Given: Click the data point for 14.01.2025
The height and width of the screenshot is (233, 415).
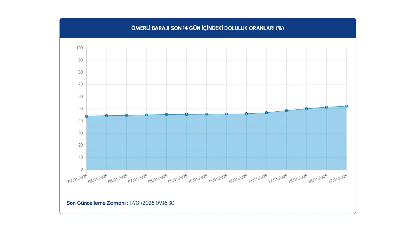Looking at the screenshot, I should pos(286,111).
